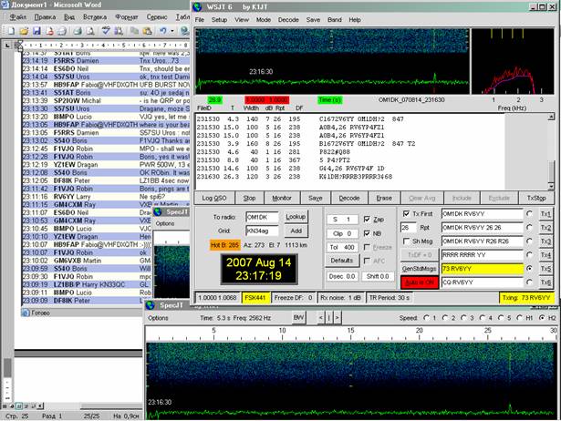Click the Hot B: 285 orange label

pyautogui.click(x=224, y=245)
